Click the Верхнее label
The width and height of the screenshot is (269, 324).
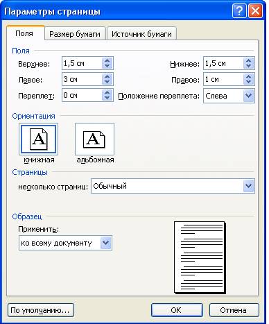34,64
